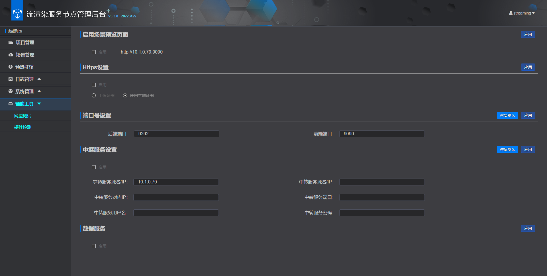547x276 pixels.
Task: Enable the scene preview page checkbox
Action: click(x=94, y=52)
